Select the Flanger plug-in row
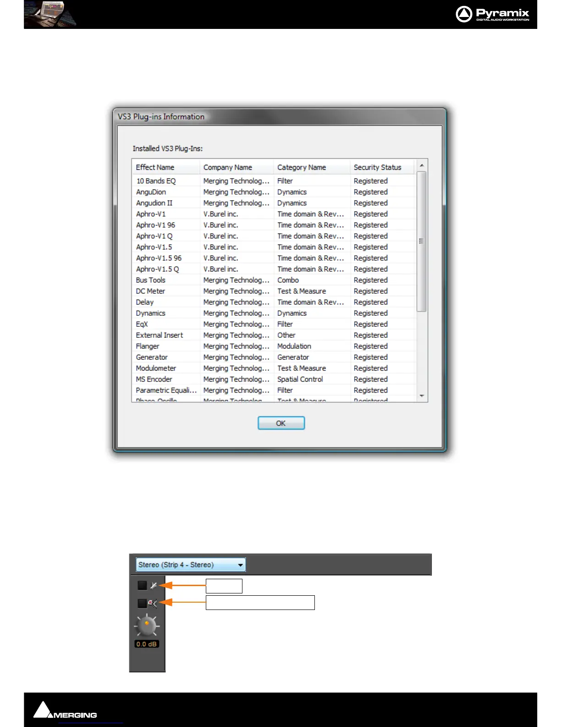This screenshot has width=561, height=727. pyautogui.click(x=274, y=346)
